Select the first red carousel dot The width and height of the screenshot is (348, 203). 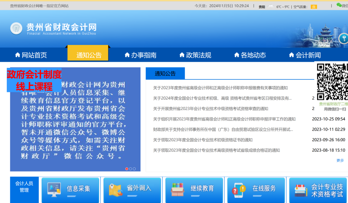(x=127, y=168)
